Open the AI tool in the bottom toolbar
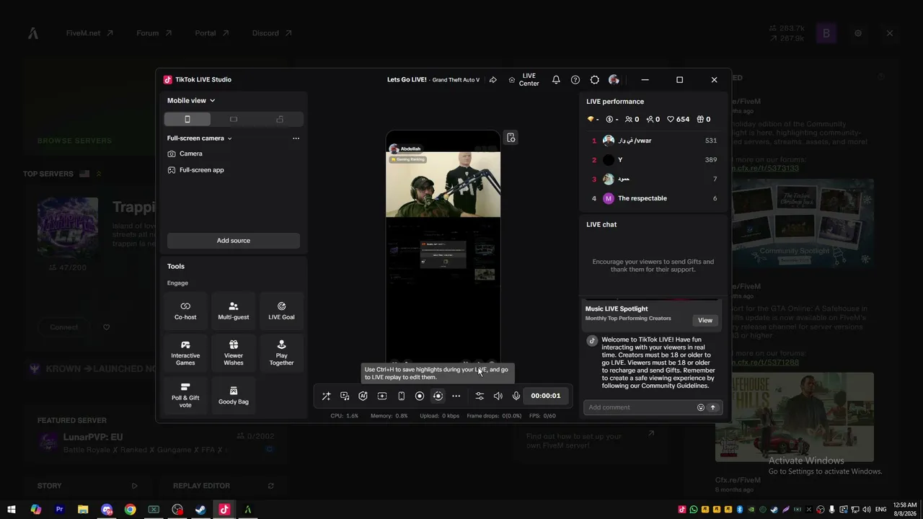This screenshot has width=923, height=519. (x=363, y=396)
